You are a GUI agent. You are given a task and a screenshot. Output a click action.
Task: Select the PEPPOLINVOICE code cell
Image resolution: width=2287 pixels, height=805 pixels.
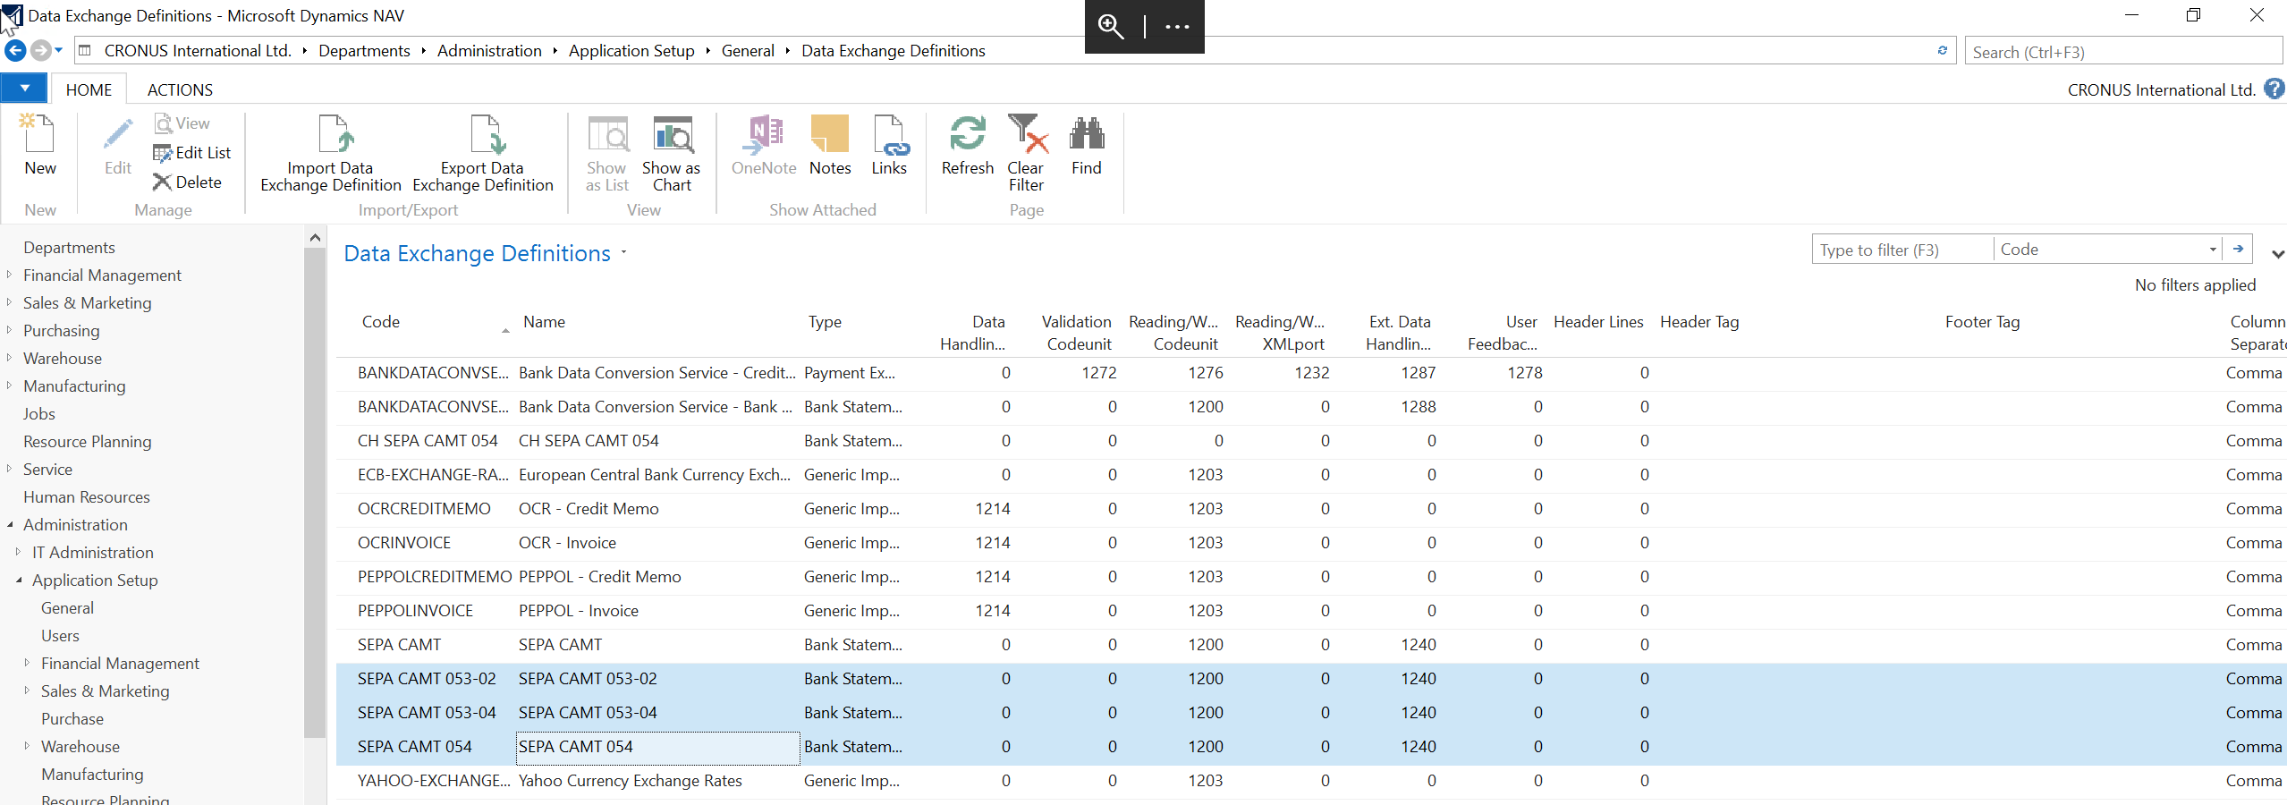[415, 611]
